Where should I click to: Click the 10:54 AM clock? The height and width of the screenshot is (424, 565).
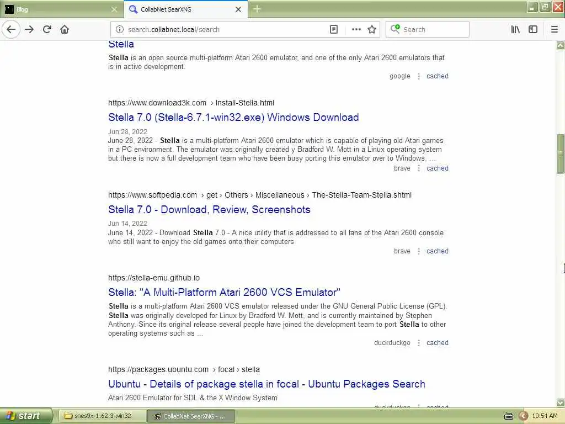545,416
